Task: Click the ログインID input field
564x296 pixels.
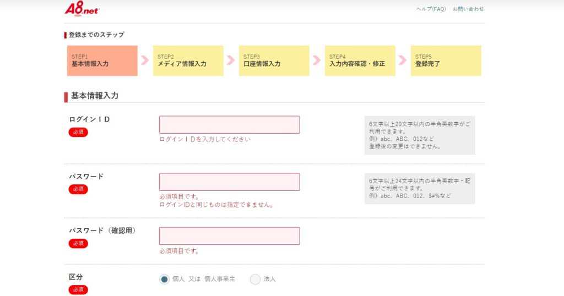Action: [230, 125]
